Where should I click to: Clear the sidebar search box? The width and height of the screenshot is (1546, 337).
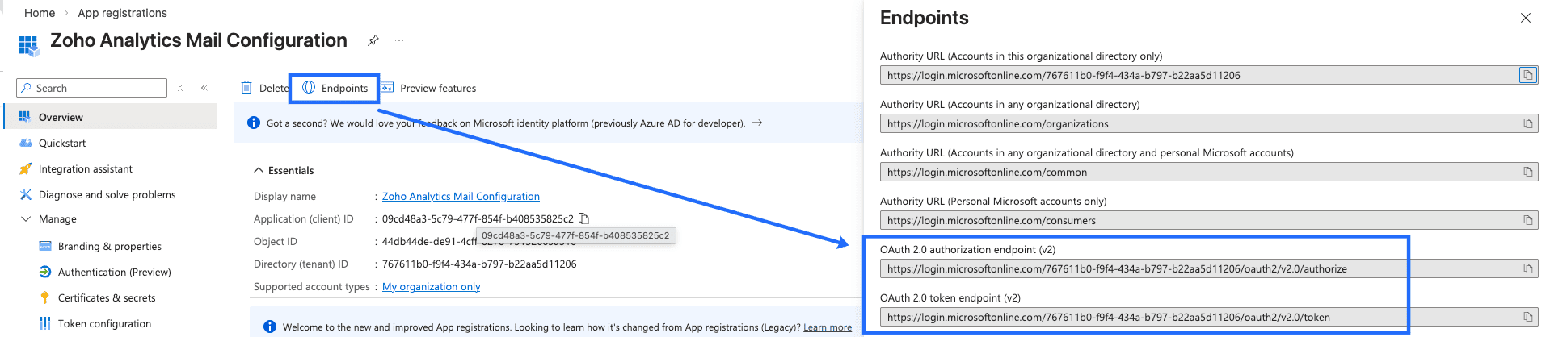click(180, 88)
